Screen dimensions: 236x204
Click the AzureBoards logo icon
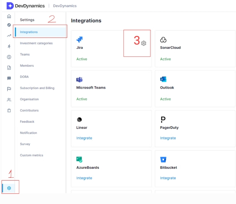tap(79, 160)
